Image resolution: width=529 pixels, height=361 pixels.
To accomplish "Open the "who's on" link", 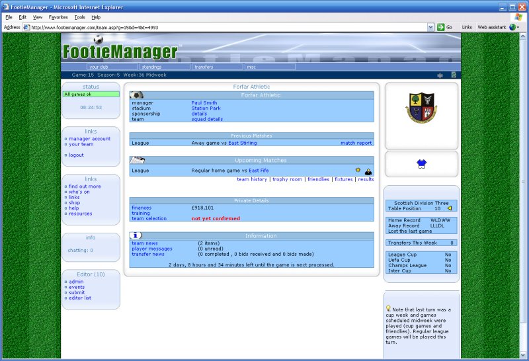I will [x=79, y=192].
